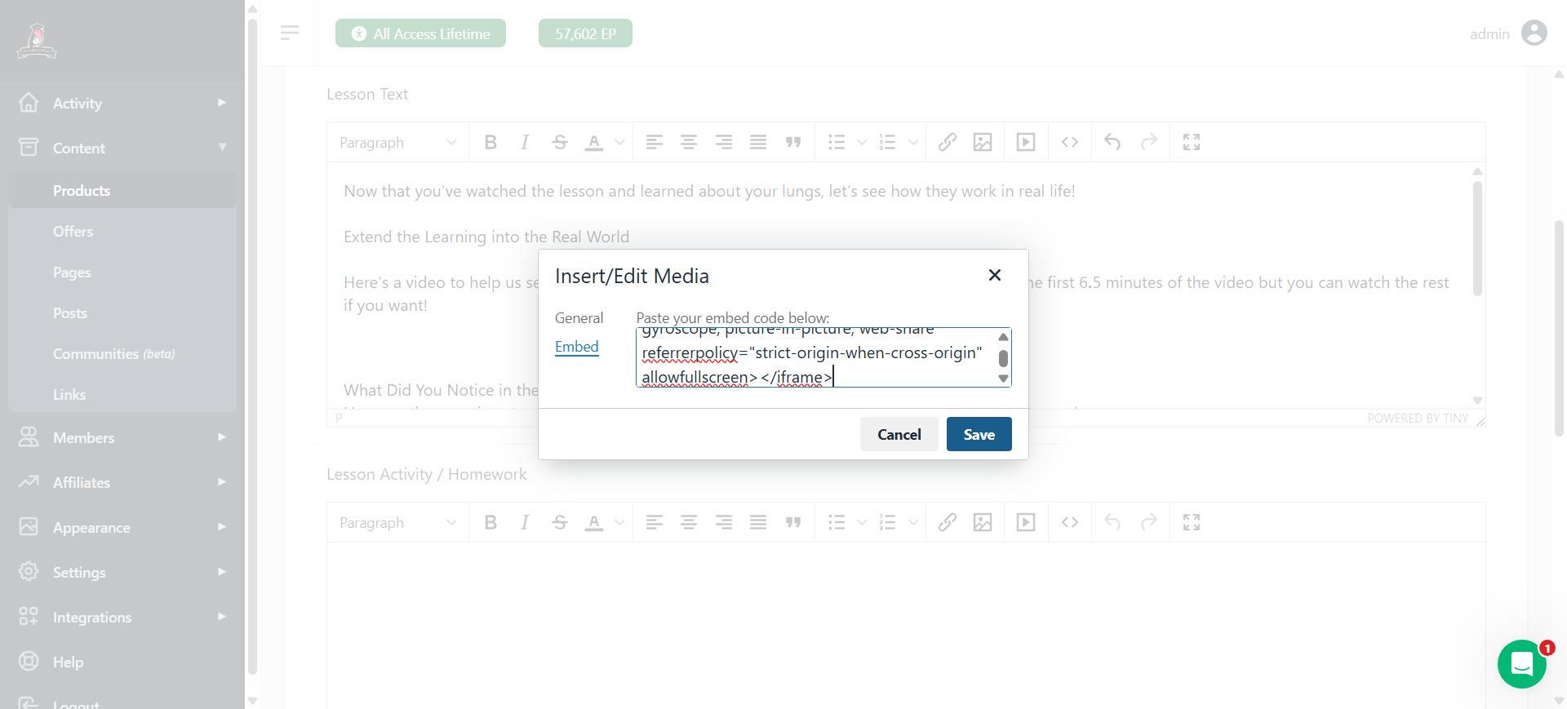Open the chat support bubble icon

tap(1521, 663)
